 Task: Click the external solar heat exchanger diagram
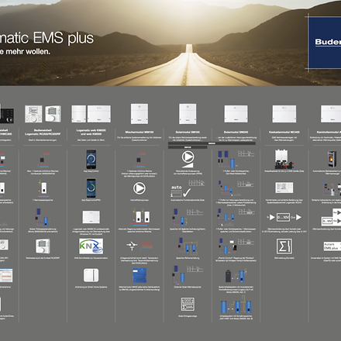point(188,274)
